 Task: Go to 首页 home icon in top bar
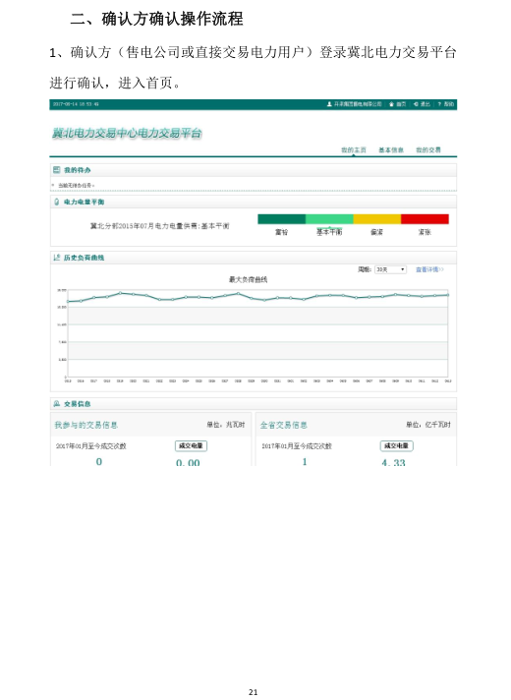click(391, 104)
